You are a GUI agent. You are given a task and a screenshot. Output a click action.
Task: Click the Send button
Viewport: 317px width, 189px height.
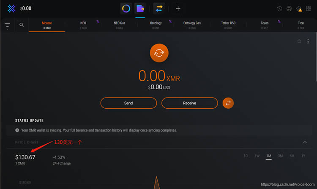[x=128, y=103]
